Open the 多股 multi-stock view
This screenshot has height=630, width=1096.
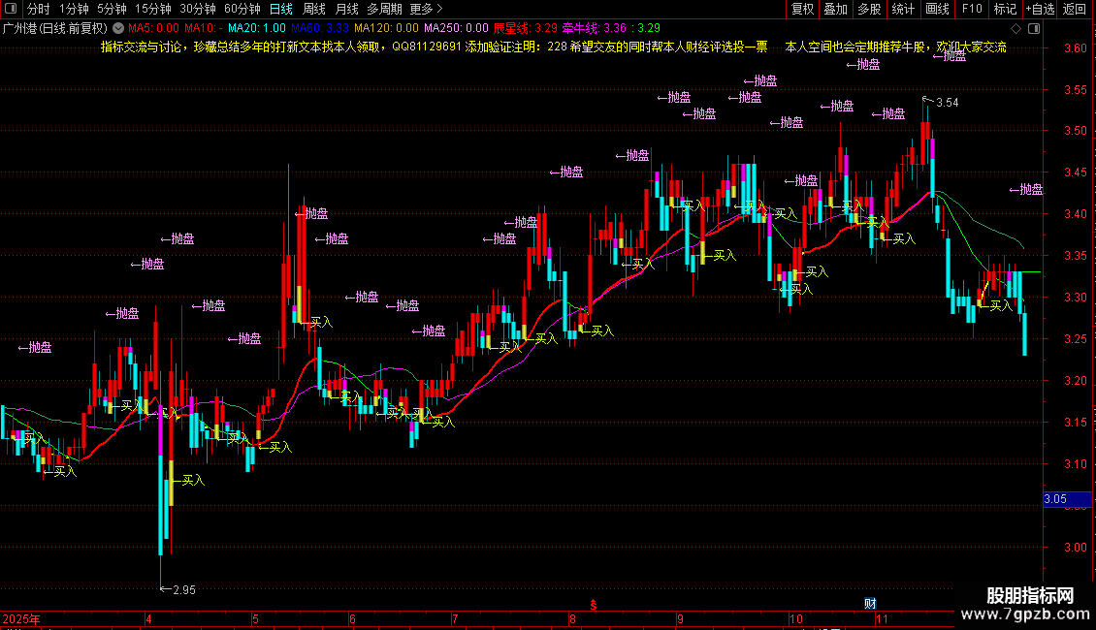tap(869, 9)
